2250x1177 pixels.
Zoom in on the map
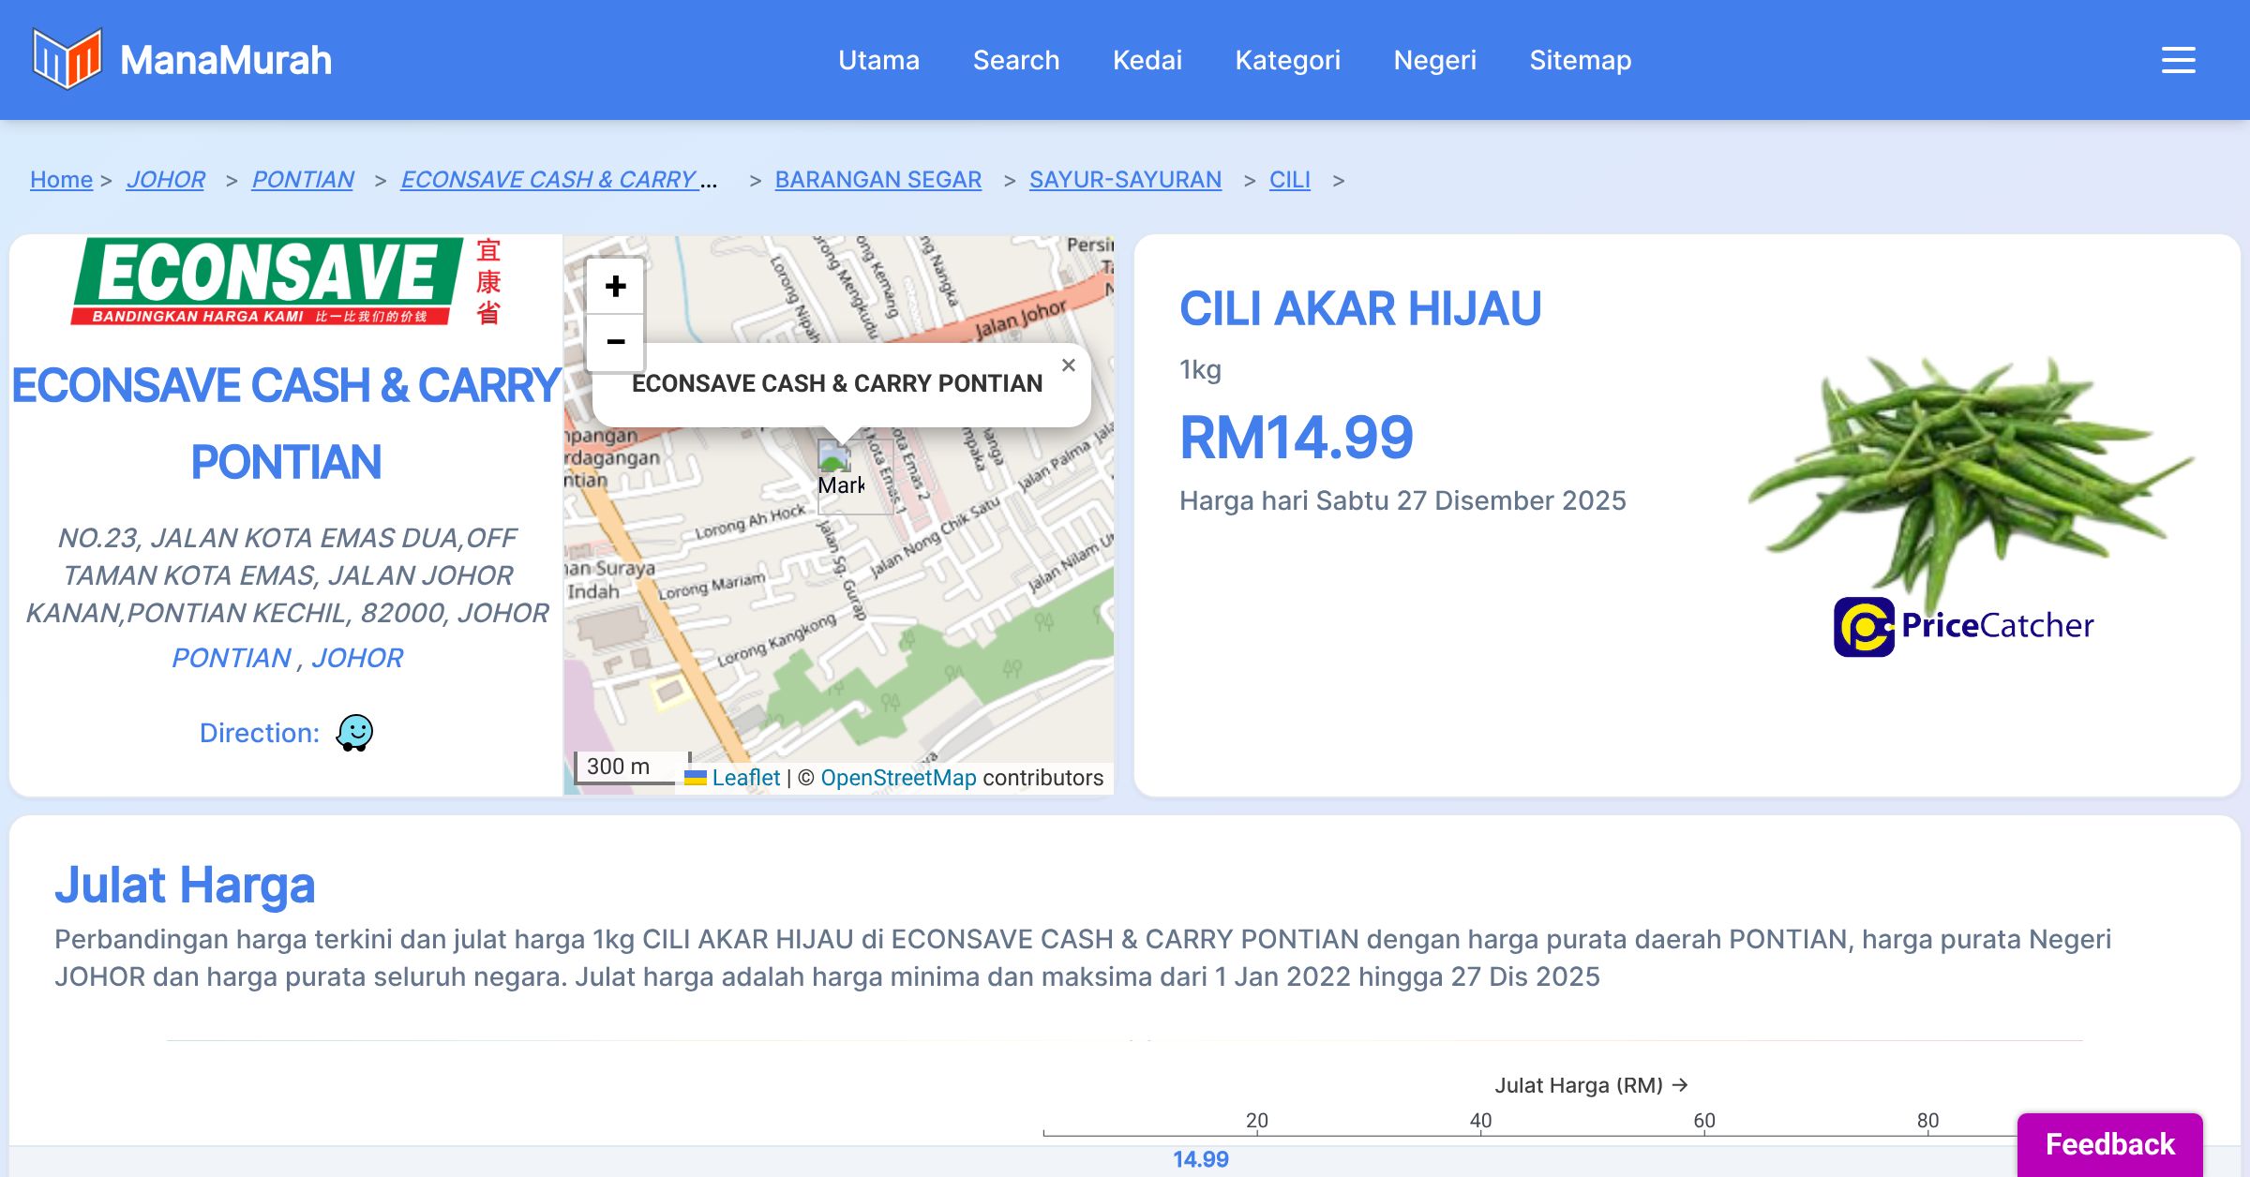(615, 286)
